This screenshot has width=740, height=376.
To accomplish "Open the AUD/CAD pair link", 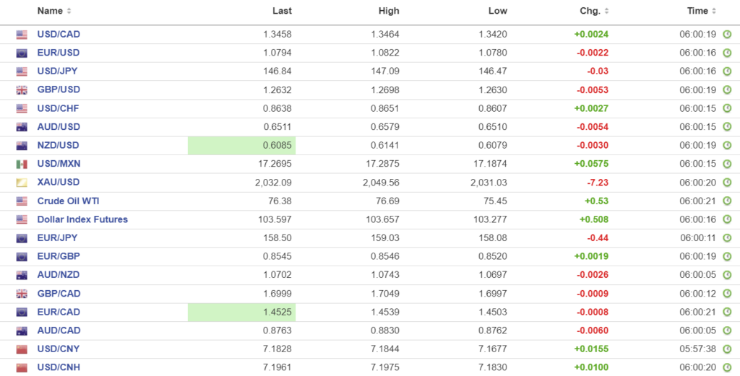I will coord(59,331).
